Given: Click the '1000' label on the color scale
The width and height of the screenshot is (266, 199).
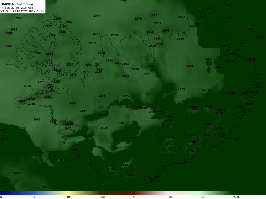Looking at the screenshot, I should (169, 197).
